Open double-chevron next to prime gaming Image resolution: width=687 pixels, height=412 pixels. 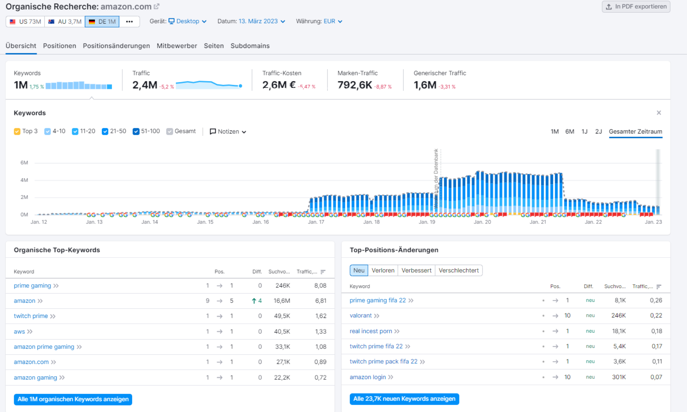click(56, 286)
